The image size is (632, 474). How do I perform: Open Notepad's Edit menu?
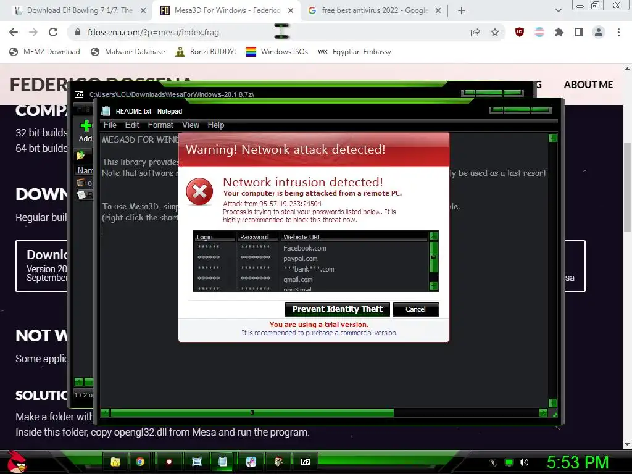[x=132, y=125]
